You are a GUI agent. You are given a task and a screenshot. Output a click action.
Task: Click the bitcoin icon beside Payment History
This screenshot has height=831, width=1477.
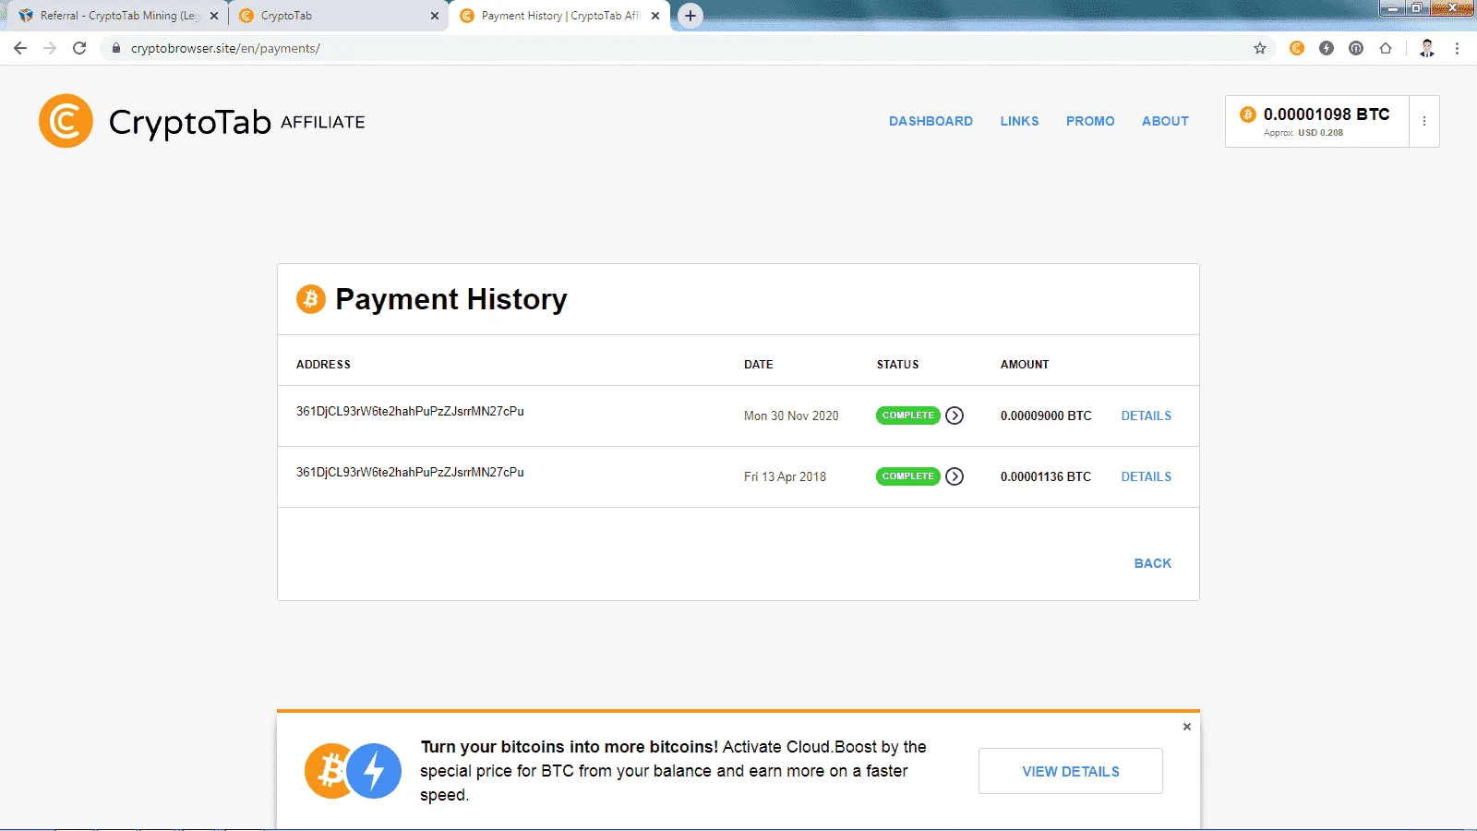click(311, 299)
